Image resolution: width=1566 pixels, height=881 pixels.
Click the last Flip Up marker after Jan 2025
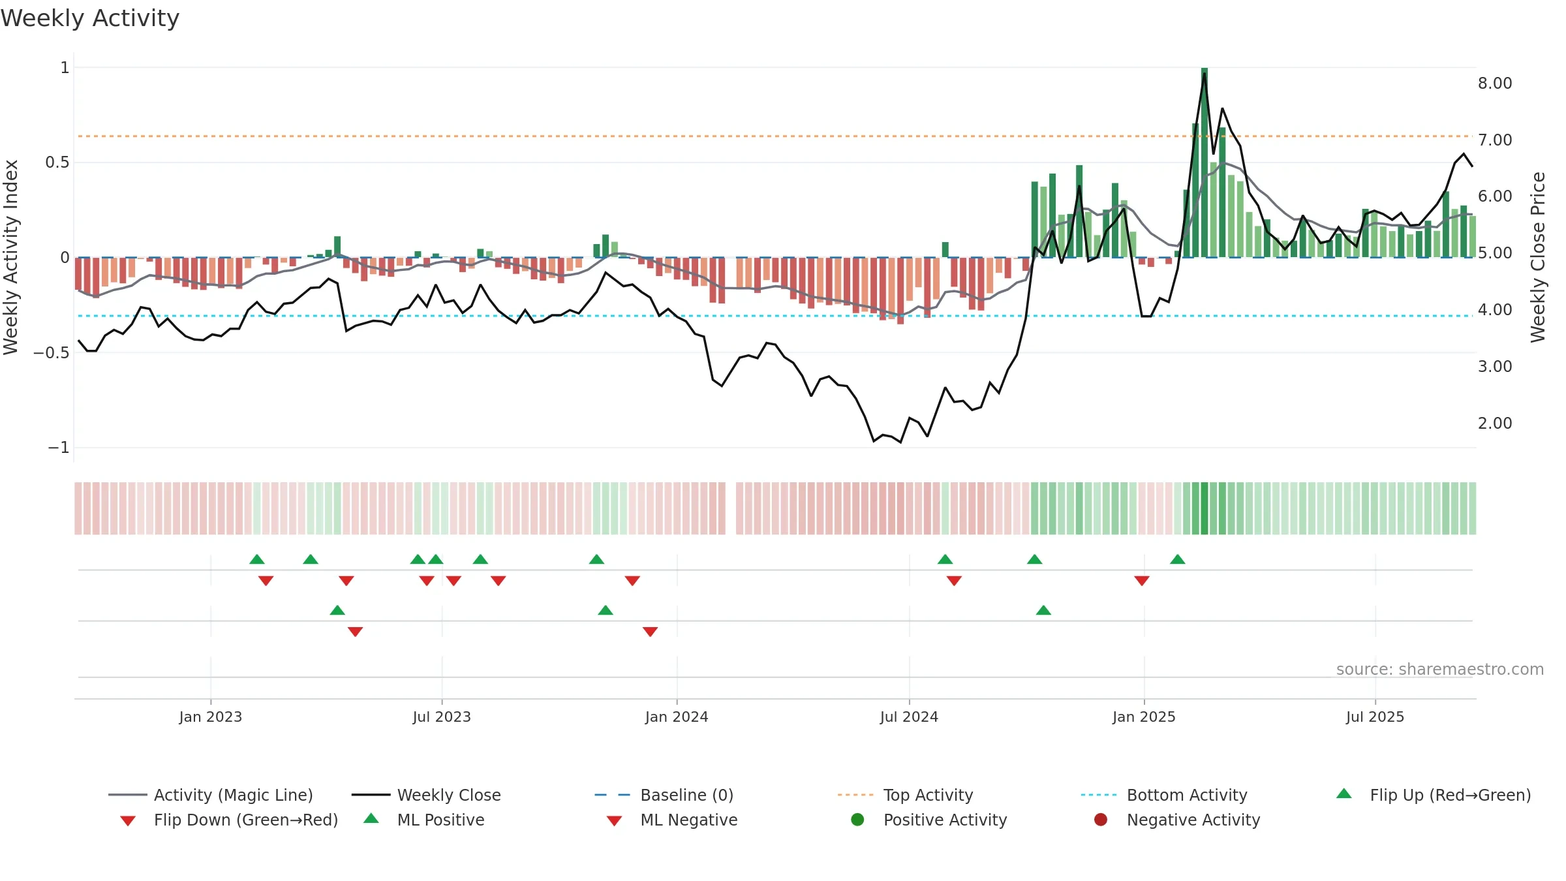1178,559
